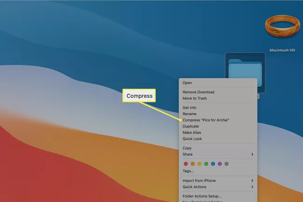Apply the red tag color
Viewport: 303px width, 202px height.
[186, 164]
